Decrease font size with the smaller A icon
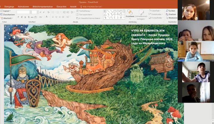 pos(44,12)
